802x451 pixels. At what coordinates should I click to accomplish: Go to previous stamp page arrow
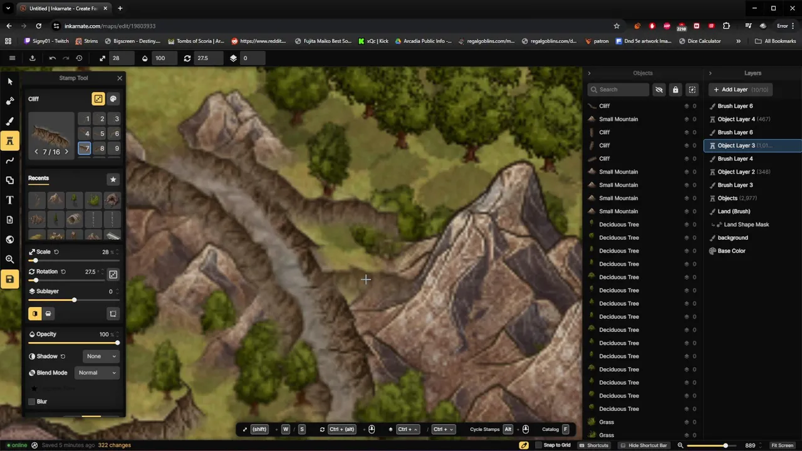pyautogui.click(x=36, y=152)
